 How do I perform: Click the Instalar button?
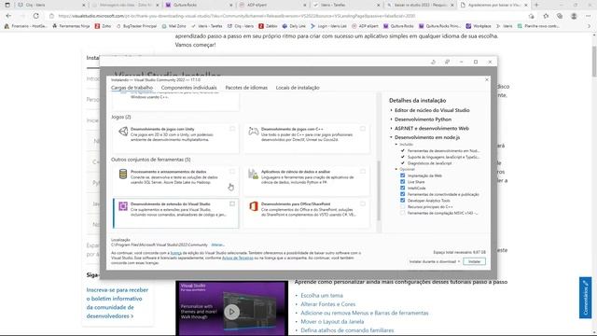tap(475, 261)
